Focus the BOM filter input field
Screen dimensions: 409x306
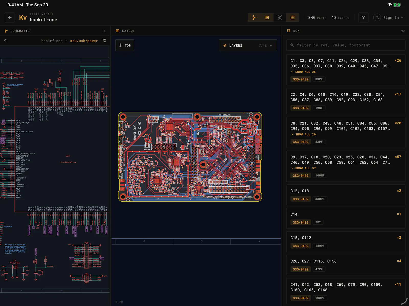(x=346, y=45)
